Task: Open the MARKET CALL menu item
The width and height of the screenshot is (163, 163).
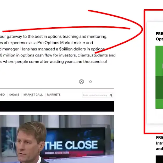Action: [x=33, y=95]
